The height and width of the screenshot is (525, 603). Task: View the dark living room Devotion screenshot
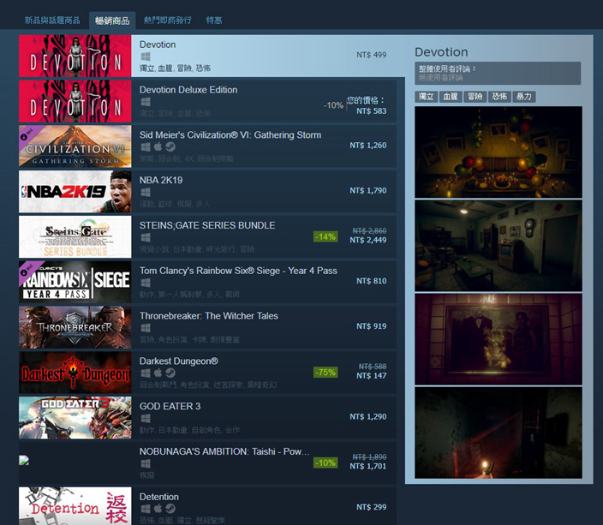tap(499, 246)
